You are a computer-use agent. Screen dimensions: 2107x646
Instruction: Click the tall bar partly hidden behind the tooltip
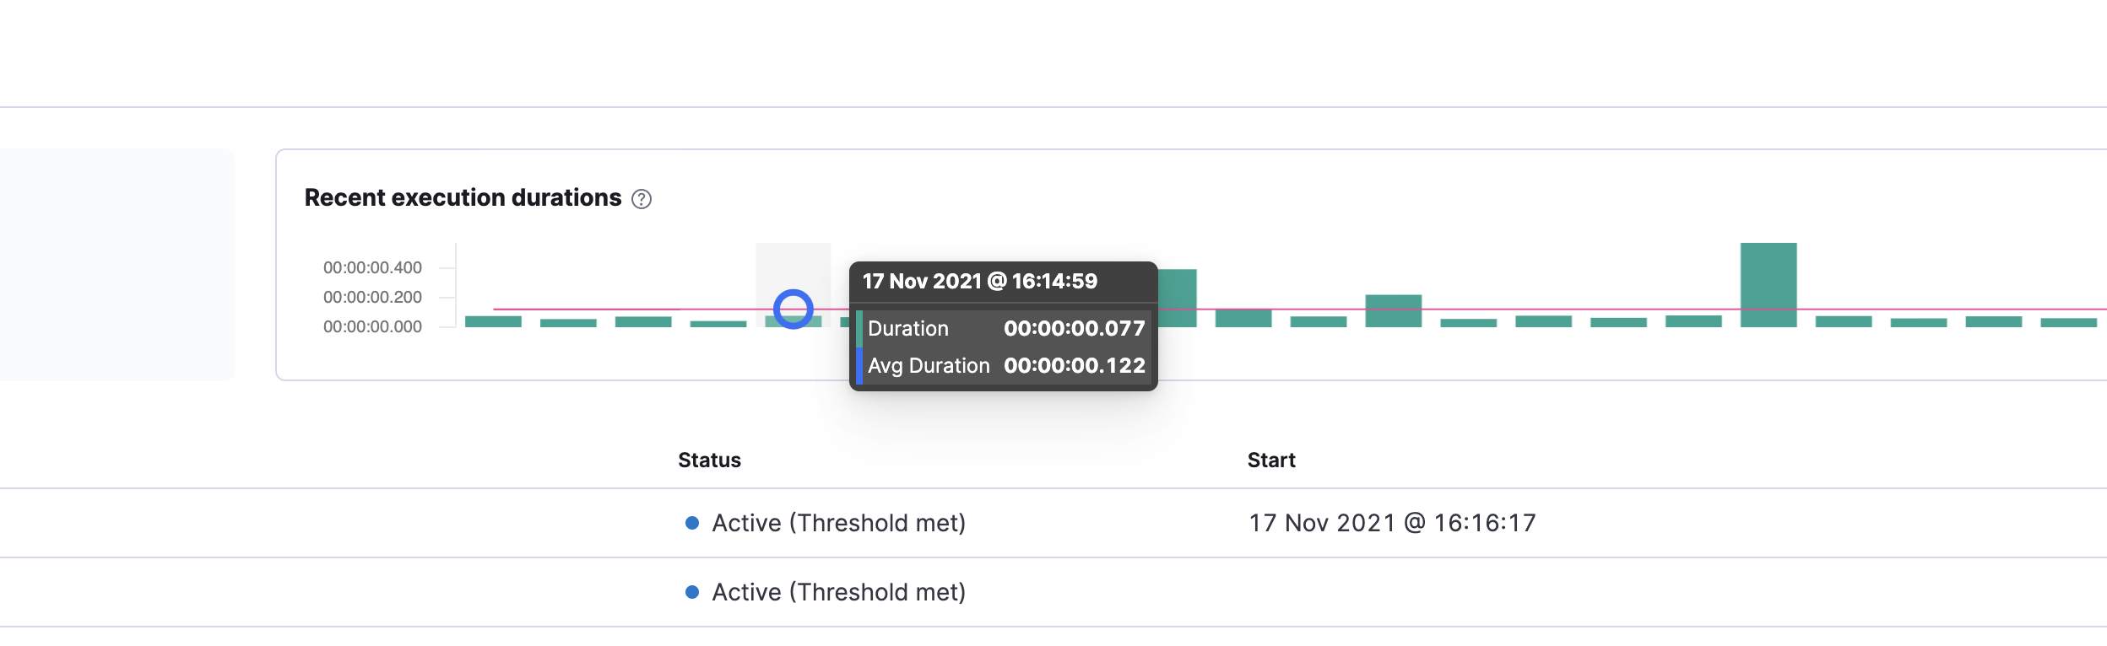click(1177, 297)
